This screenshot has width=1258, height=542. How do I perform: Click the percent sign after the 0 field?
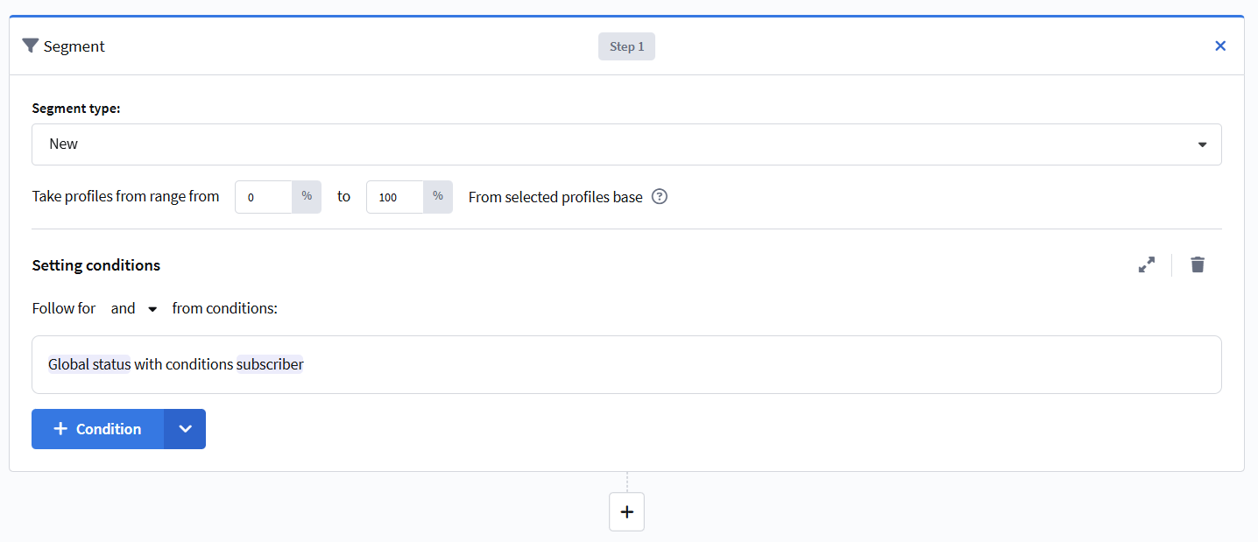307,197
